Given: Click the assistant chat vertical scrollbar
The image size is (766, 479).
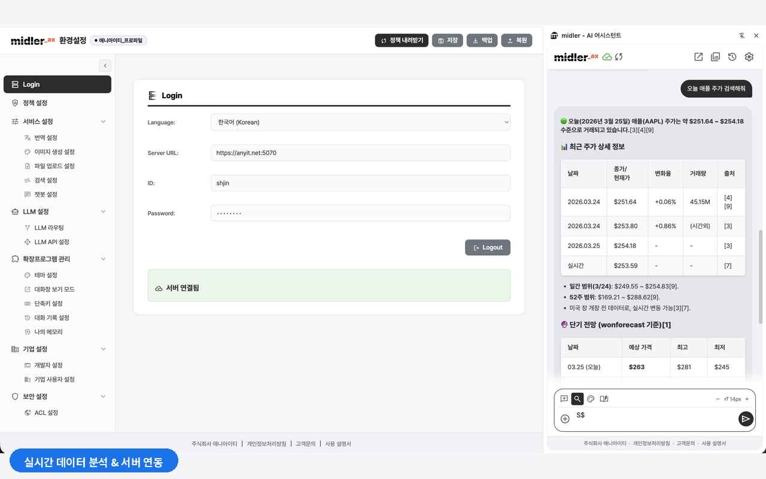Looking at the screenshot, I should coord(761,277).
